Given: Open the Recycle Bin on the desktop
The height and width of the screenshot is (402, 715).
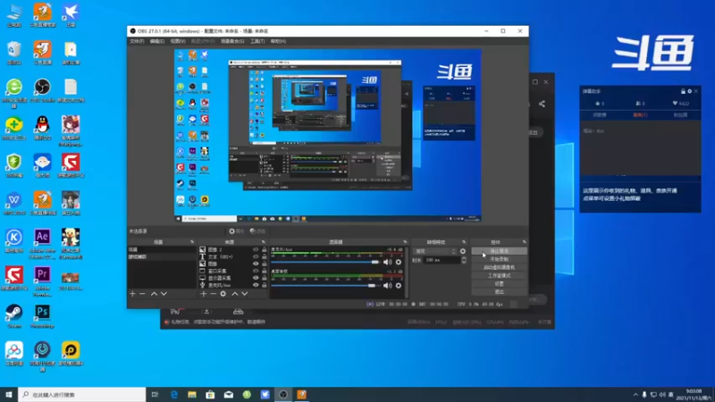Looking at the screenshot, I should (14, 53).
